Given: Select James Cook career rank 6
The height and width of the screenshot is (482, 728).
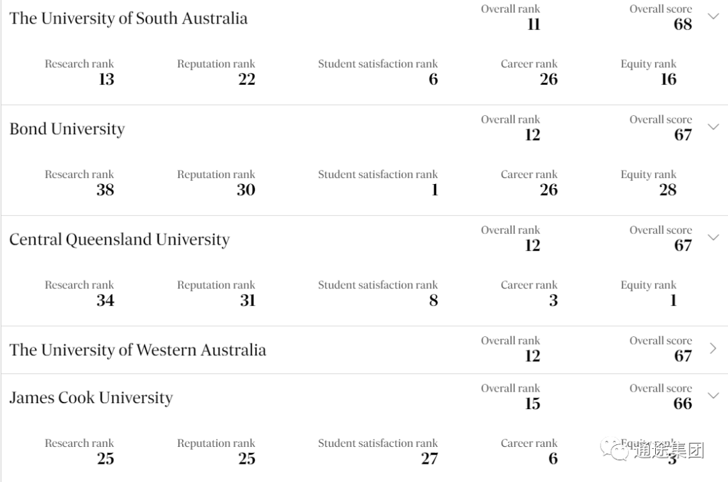Looking at the screenshot, I should pos(553,458).
